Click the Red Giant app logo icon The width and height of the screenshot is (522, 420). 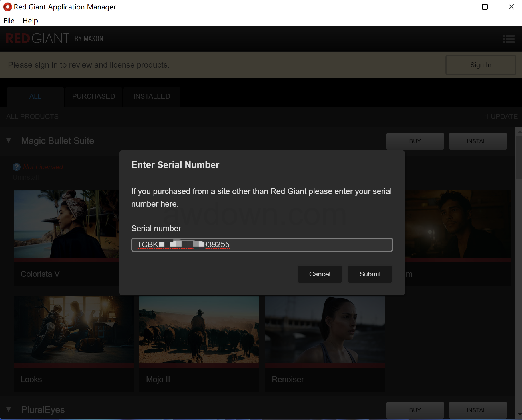pyautogui.click(x=7, y=7)
